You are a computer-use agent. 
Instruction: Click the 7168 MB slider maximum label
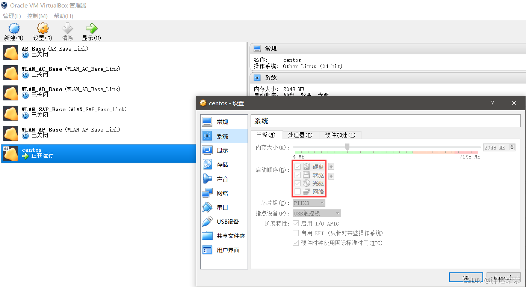[x=470, y=157]
